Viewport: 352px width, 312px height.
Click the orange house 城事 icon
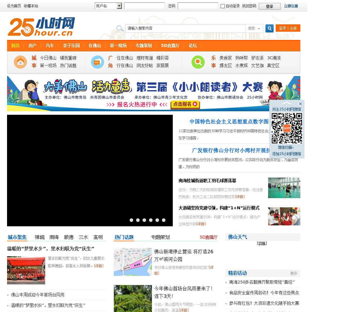click(x=20, y=62)
